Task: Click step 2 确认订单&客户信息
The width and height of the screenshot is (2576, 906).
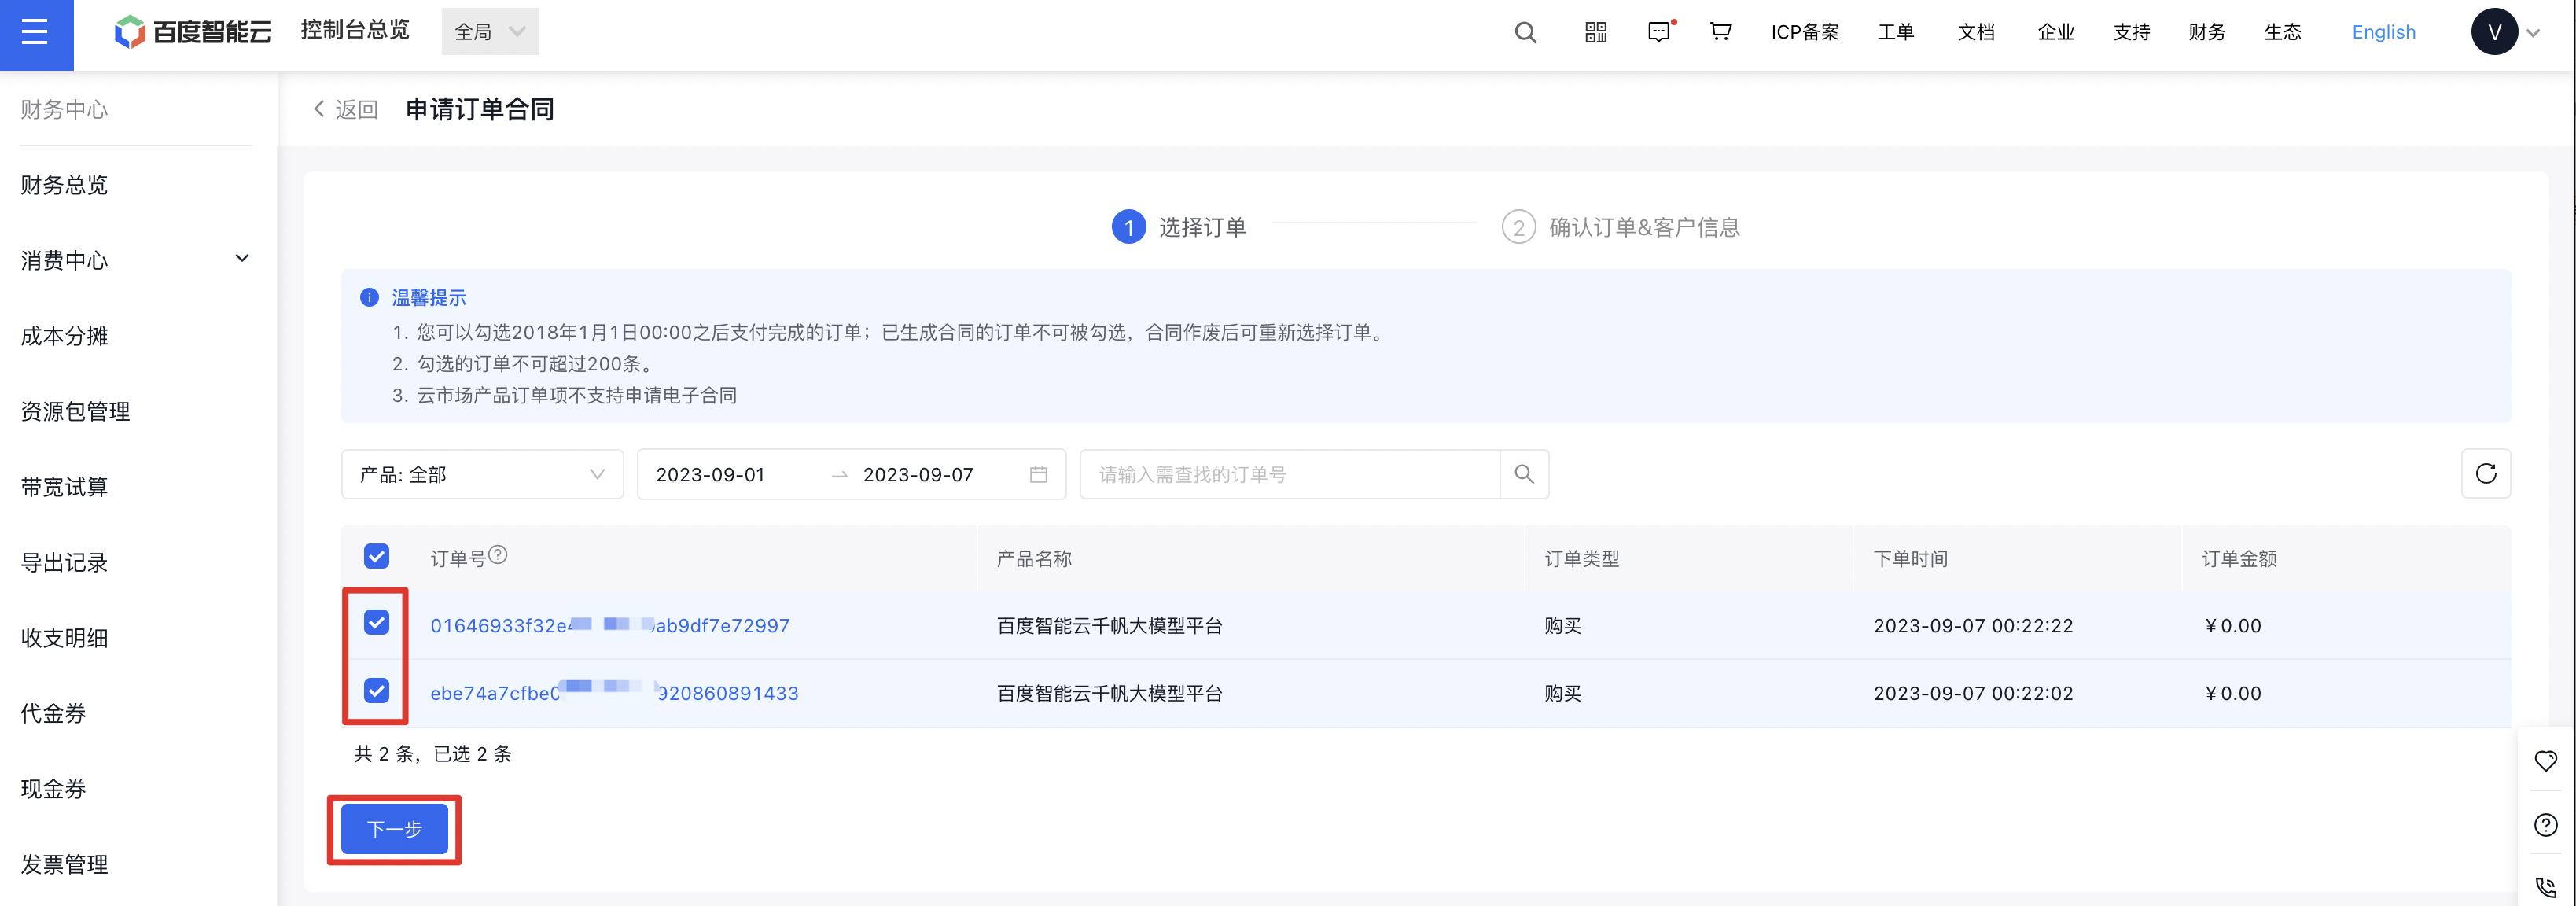Action: pos(1621,227)
